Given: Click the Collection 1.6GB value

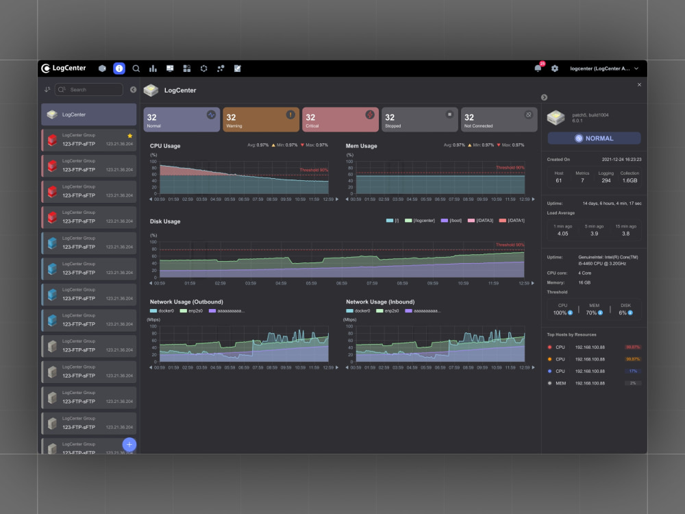Looking at the screenshot, I should (x=630, y=180).
